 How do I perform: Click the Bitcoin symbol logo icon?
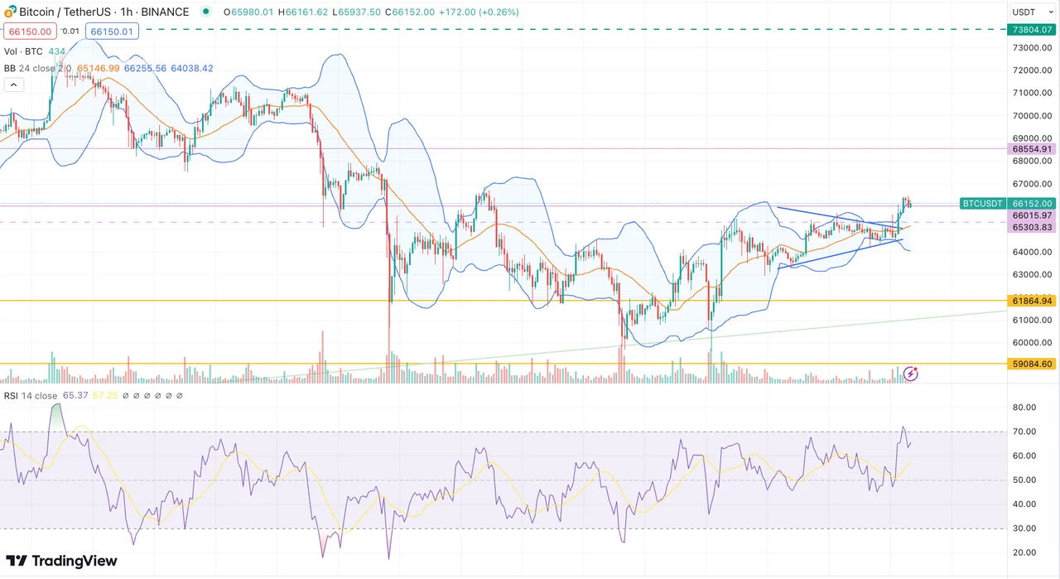[x=10, y=12]
